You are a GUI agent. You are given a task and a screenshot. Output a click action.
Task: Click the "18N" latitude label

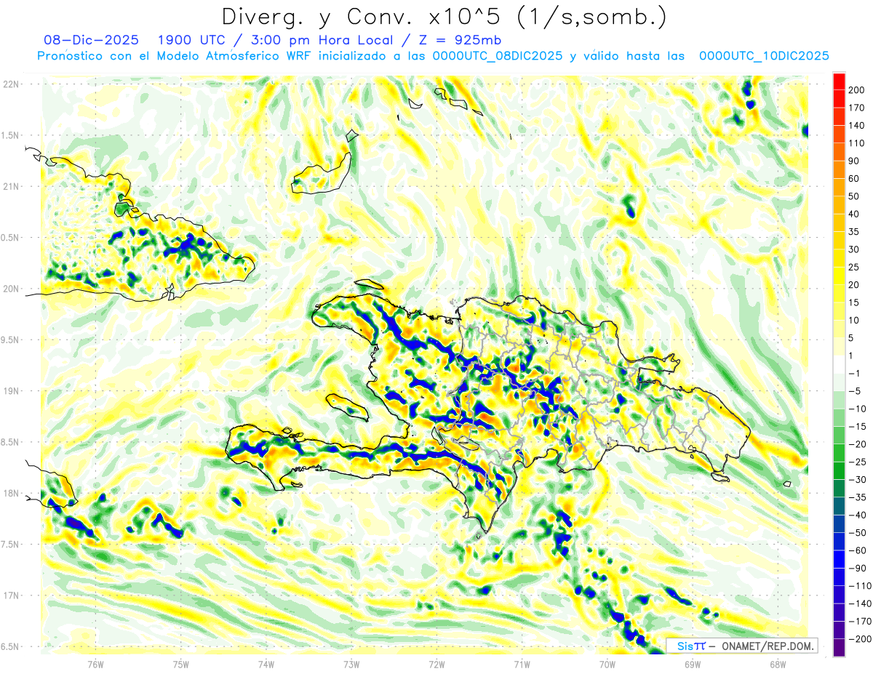(x=11, y=493)
